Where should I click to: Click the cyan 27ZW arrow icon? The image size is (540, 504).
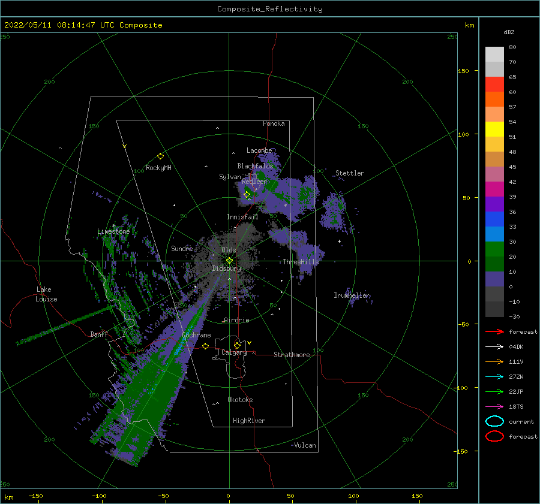494,377
